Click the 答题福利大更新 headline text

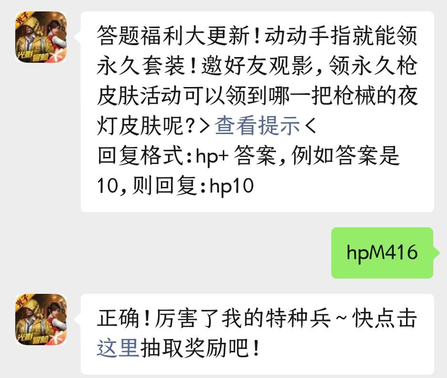(173, 36)
